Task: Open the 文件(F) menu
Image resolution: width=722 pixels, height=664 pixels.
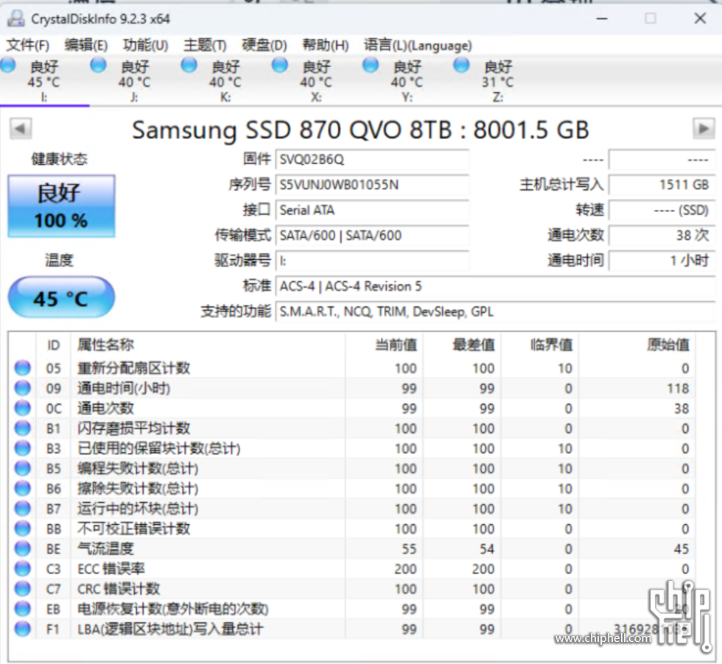Action: coord(28,46)
